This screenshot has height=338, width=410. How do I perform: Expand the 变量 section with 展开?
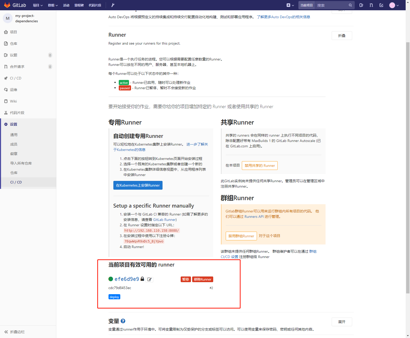click(342, 322)
